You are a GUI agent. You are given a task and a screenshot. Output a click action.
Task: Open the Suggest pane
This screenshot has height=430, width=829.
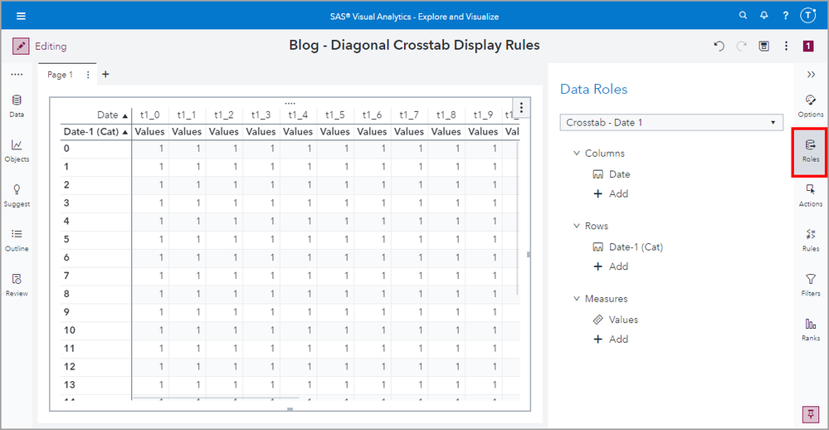pos(17,196)
